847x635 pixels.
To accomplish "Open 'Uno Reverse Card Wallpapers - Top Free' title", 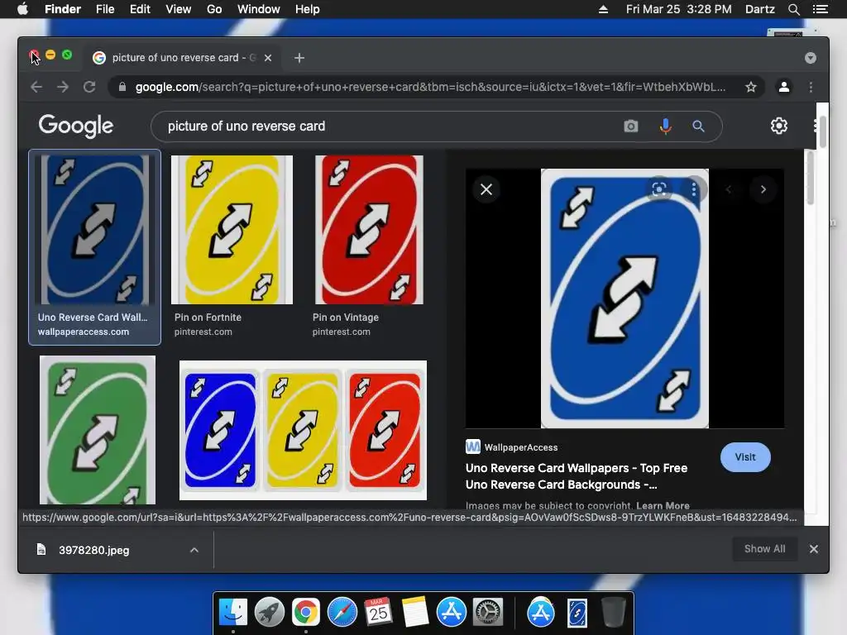I will [x=577, y=476].
